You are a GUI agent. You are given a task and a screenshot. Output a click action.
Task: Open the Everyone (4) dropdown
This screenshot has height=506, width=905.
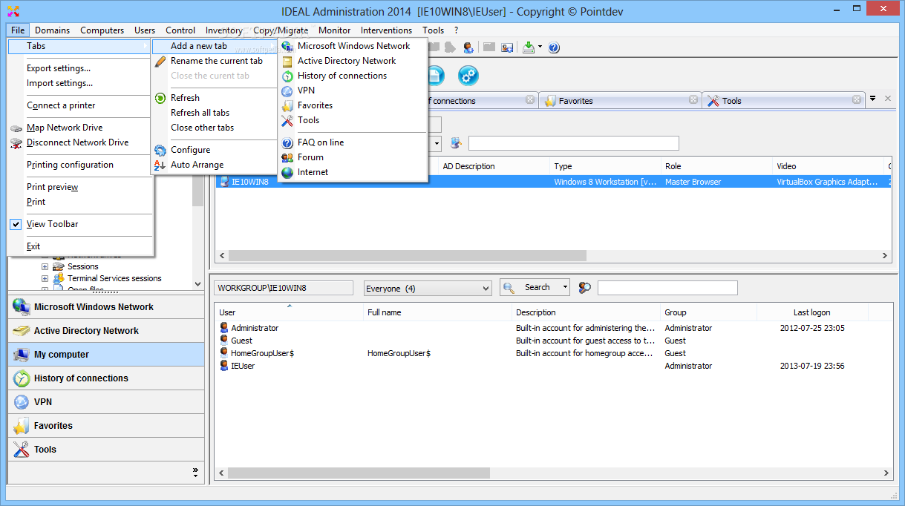(428, 288)
